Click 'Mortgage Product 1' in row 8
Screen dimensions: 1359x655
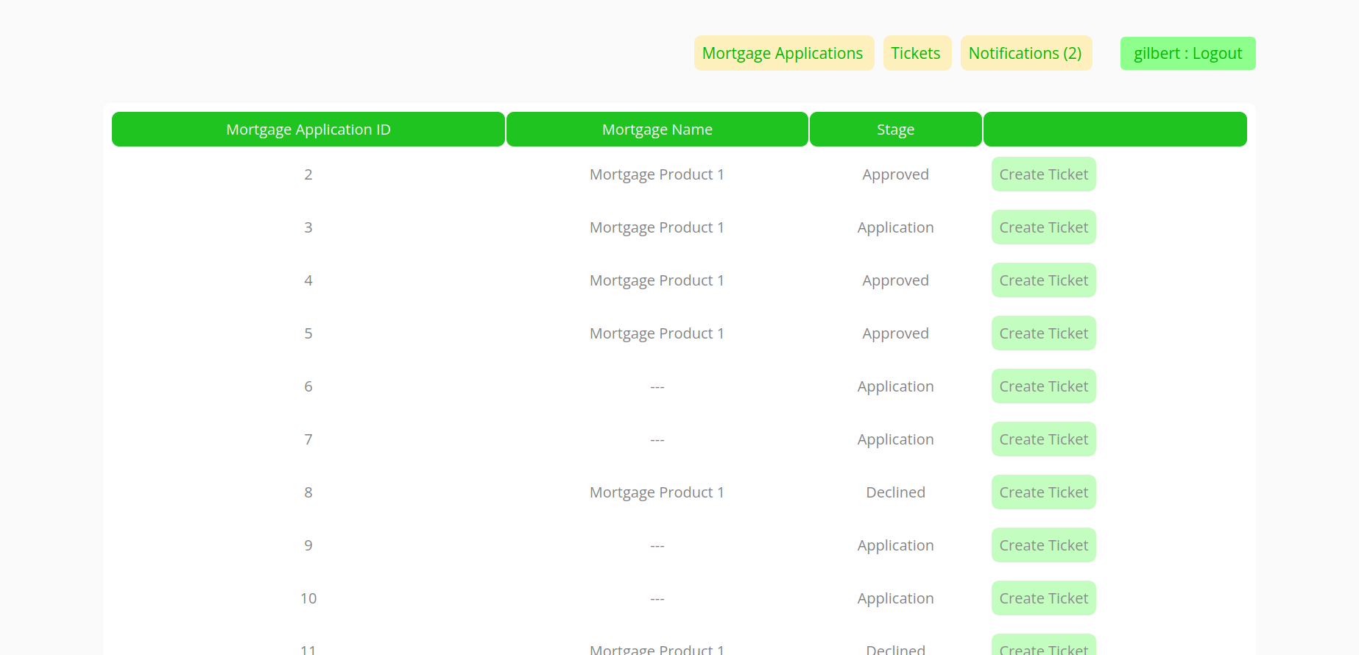point(657,492)
